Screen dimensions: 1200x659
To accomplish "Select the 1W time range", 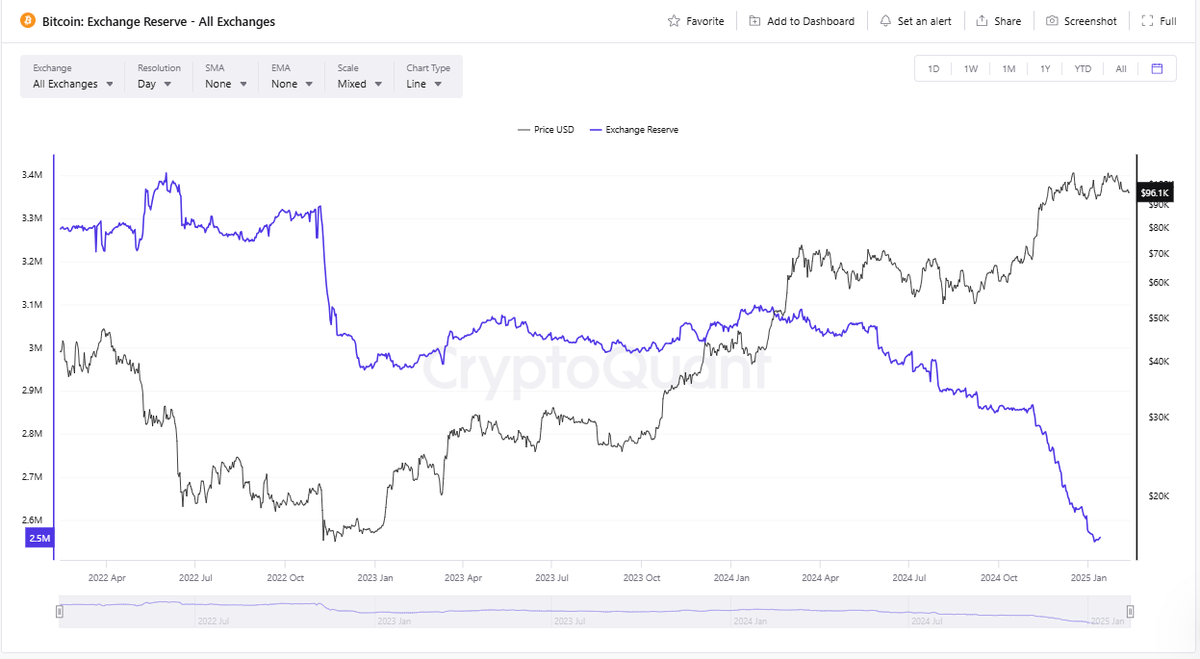I will tap(971, 68).
